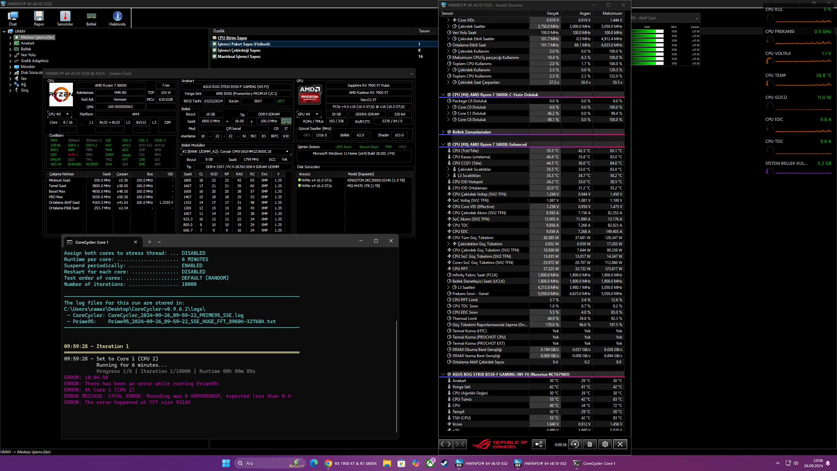Click the volume icon in system tray
Screen dimensions: 837x471
click(x=796, y=463)
